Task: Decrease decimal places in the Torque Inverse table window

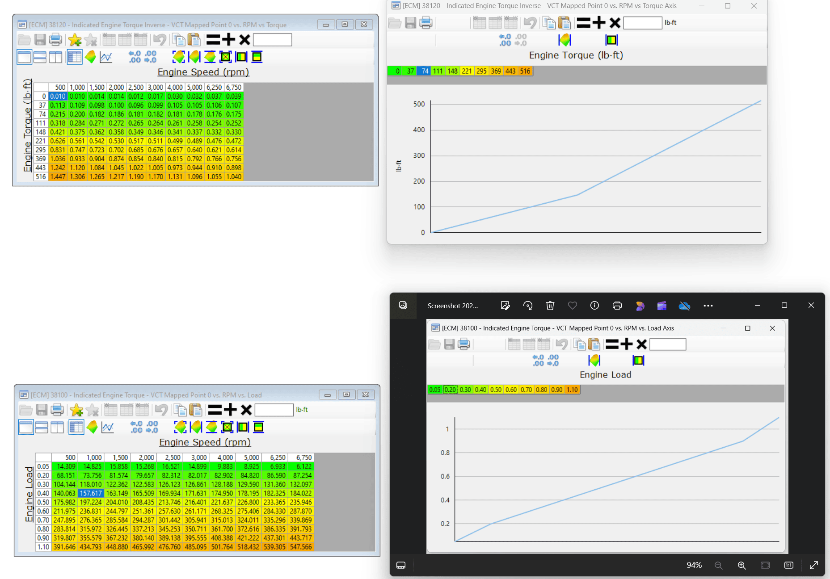Action: (x=151, y=57)
